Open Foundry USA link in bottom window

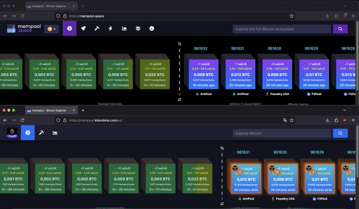(x=283, y=198)
